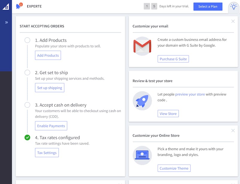The width and height of the screenshot is (240, 184).
Task: Open Tax Settings
Action: point(47,153)
